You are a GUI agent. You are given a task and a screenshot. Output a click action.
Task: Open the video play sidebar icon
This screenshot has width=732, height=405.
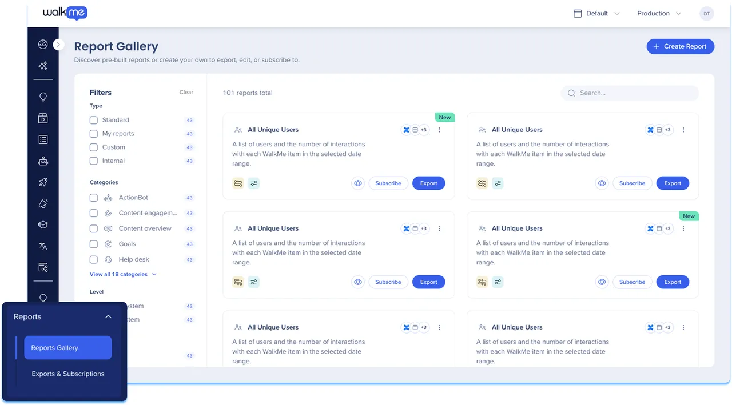[x=43, y=118]
